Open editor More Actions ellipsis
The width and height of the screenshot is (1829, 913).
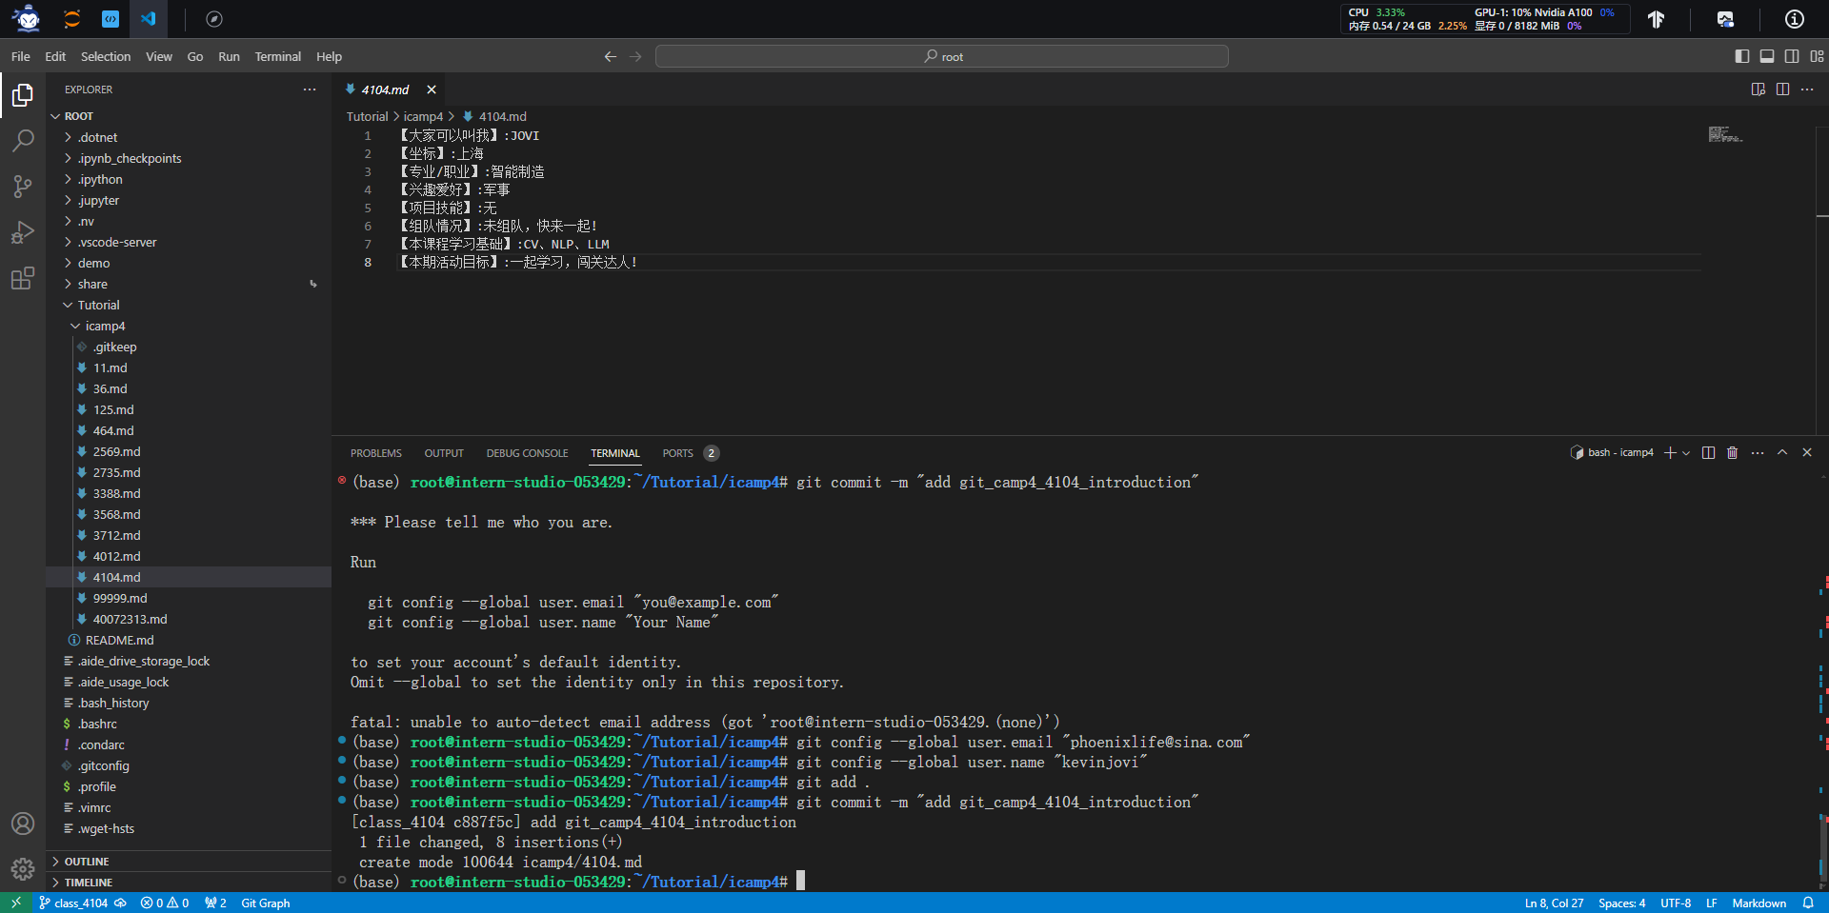point(1807,89)
